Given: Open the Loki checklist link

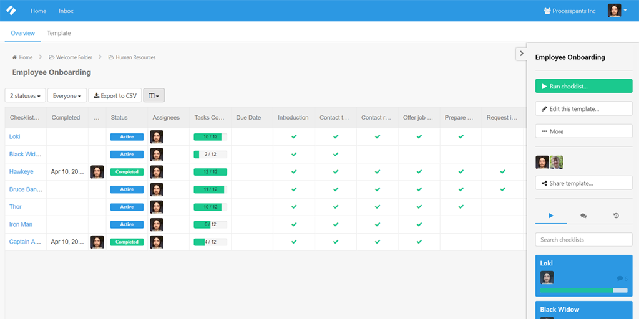Looking at the screenshot, I should click(x=15, y=136).
